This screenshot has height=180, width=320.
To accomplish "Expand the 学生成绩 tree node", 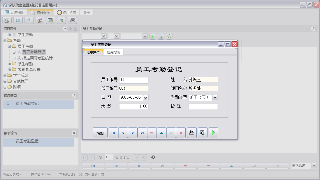I will 5,75.
